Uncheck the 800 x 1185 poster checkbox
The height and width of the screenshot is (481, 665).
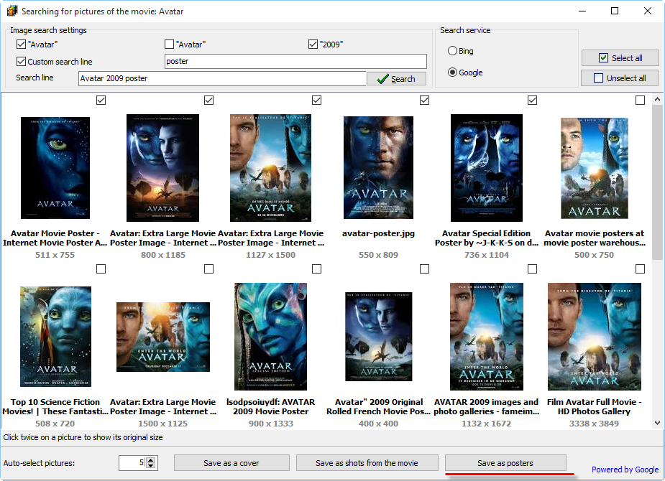[x=208, y=100]
